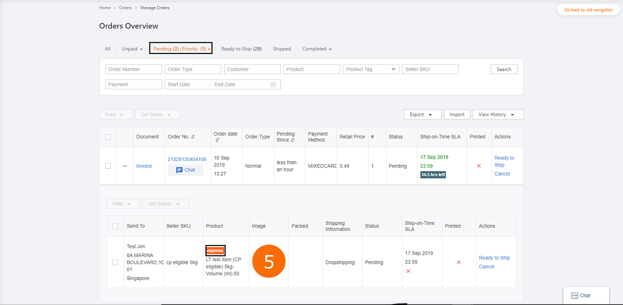This screenshot has width=623, height=305.
Task: Expand the Export dropdown
Action: click(x=422, y=114)
